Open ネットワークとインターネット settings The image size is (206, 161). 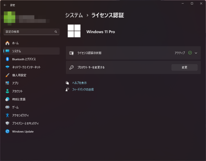pyautogui.click(x=31, y=67)
